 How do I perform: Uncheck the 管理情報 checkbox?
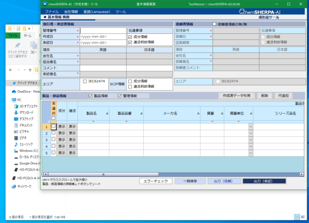tap(119, 96)
